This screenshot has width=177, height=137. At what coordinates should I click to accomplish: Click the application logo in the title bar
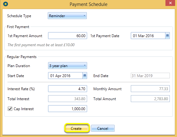pos(6,4)
